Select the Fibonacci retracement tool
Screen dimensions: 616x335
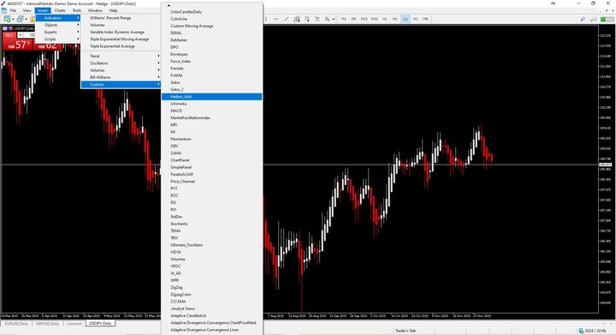(307, 19)
